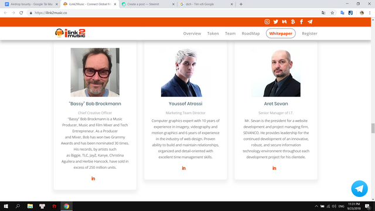Open the volume control in tray
The image size is (375, 211).
[x=334, y=206]
